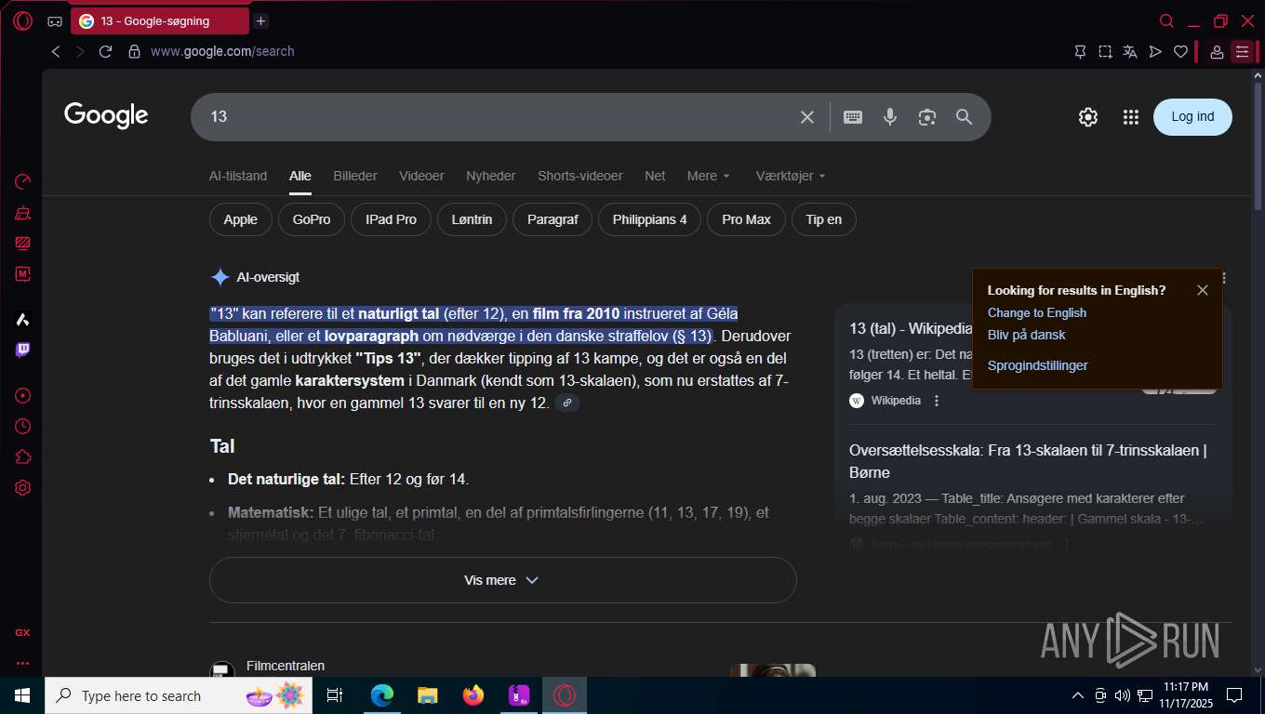
Task: Open Extensions cube in sidebar
Action: point(23,457)
